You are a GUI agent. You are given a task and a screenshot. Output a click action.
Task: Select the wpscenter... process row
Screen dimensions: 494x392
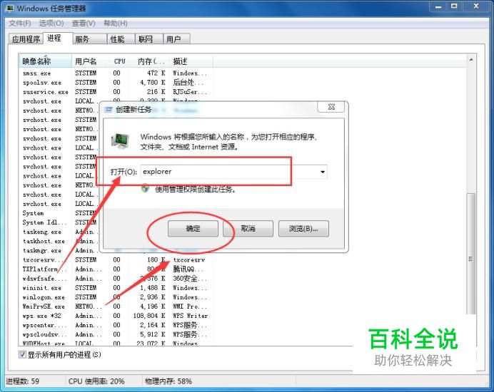116,325
